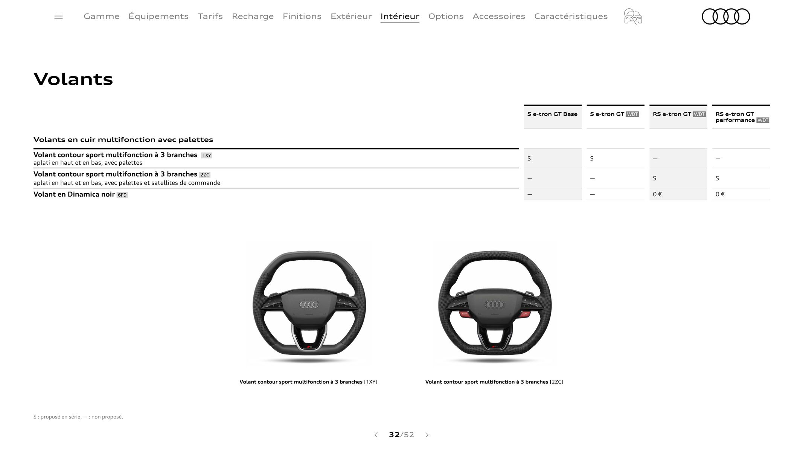The height and width of the screenshot is (452, 803).
Task: Click the 2ZC steering wheel image
Action: coord(495,304)
